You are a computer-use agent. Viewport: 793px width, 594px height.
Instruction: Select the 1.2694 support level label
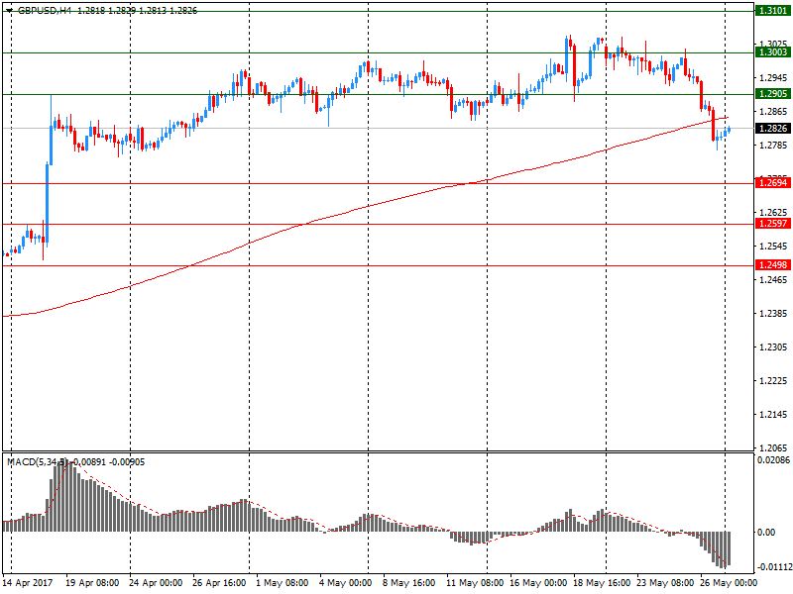773,183
